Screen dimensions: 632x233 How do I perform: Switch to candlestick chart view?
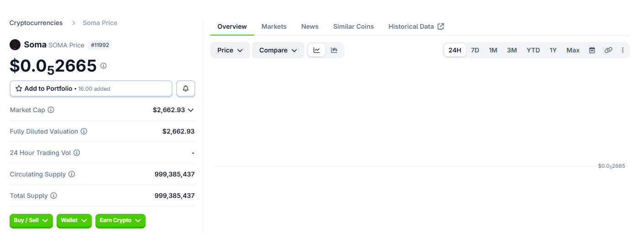[334, 50]
